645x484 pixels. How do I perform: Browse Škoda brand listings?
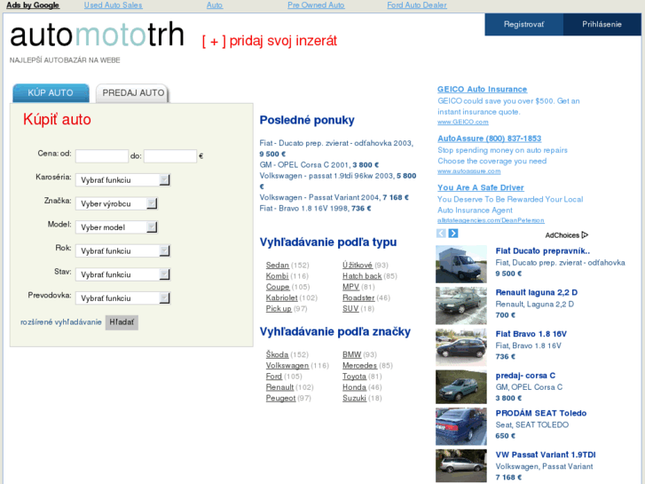tap(277, 354)
